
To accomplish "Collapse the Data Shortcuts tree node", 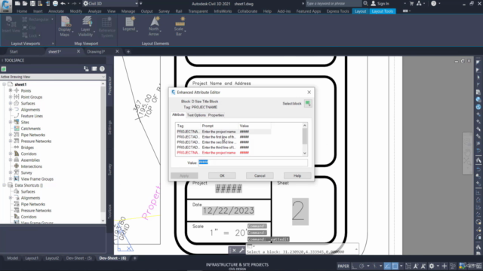I will tap(5, 185).
